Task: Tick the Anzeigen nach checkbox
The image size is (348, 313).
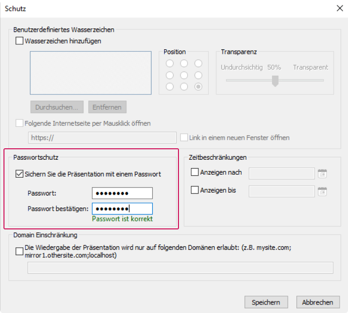Action: click(195, 172)
